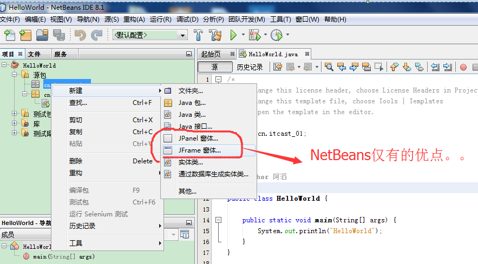Open the 工具(T) tools menu
Image resolution: width=478 pixels, height=264 pixels.
[280, 19]
